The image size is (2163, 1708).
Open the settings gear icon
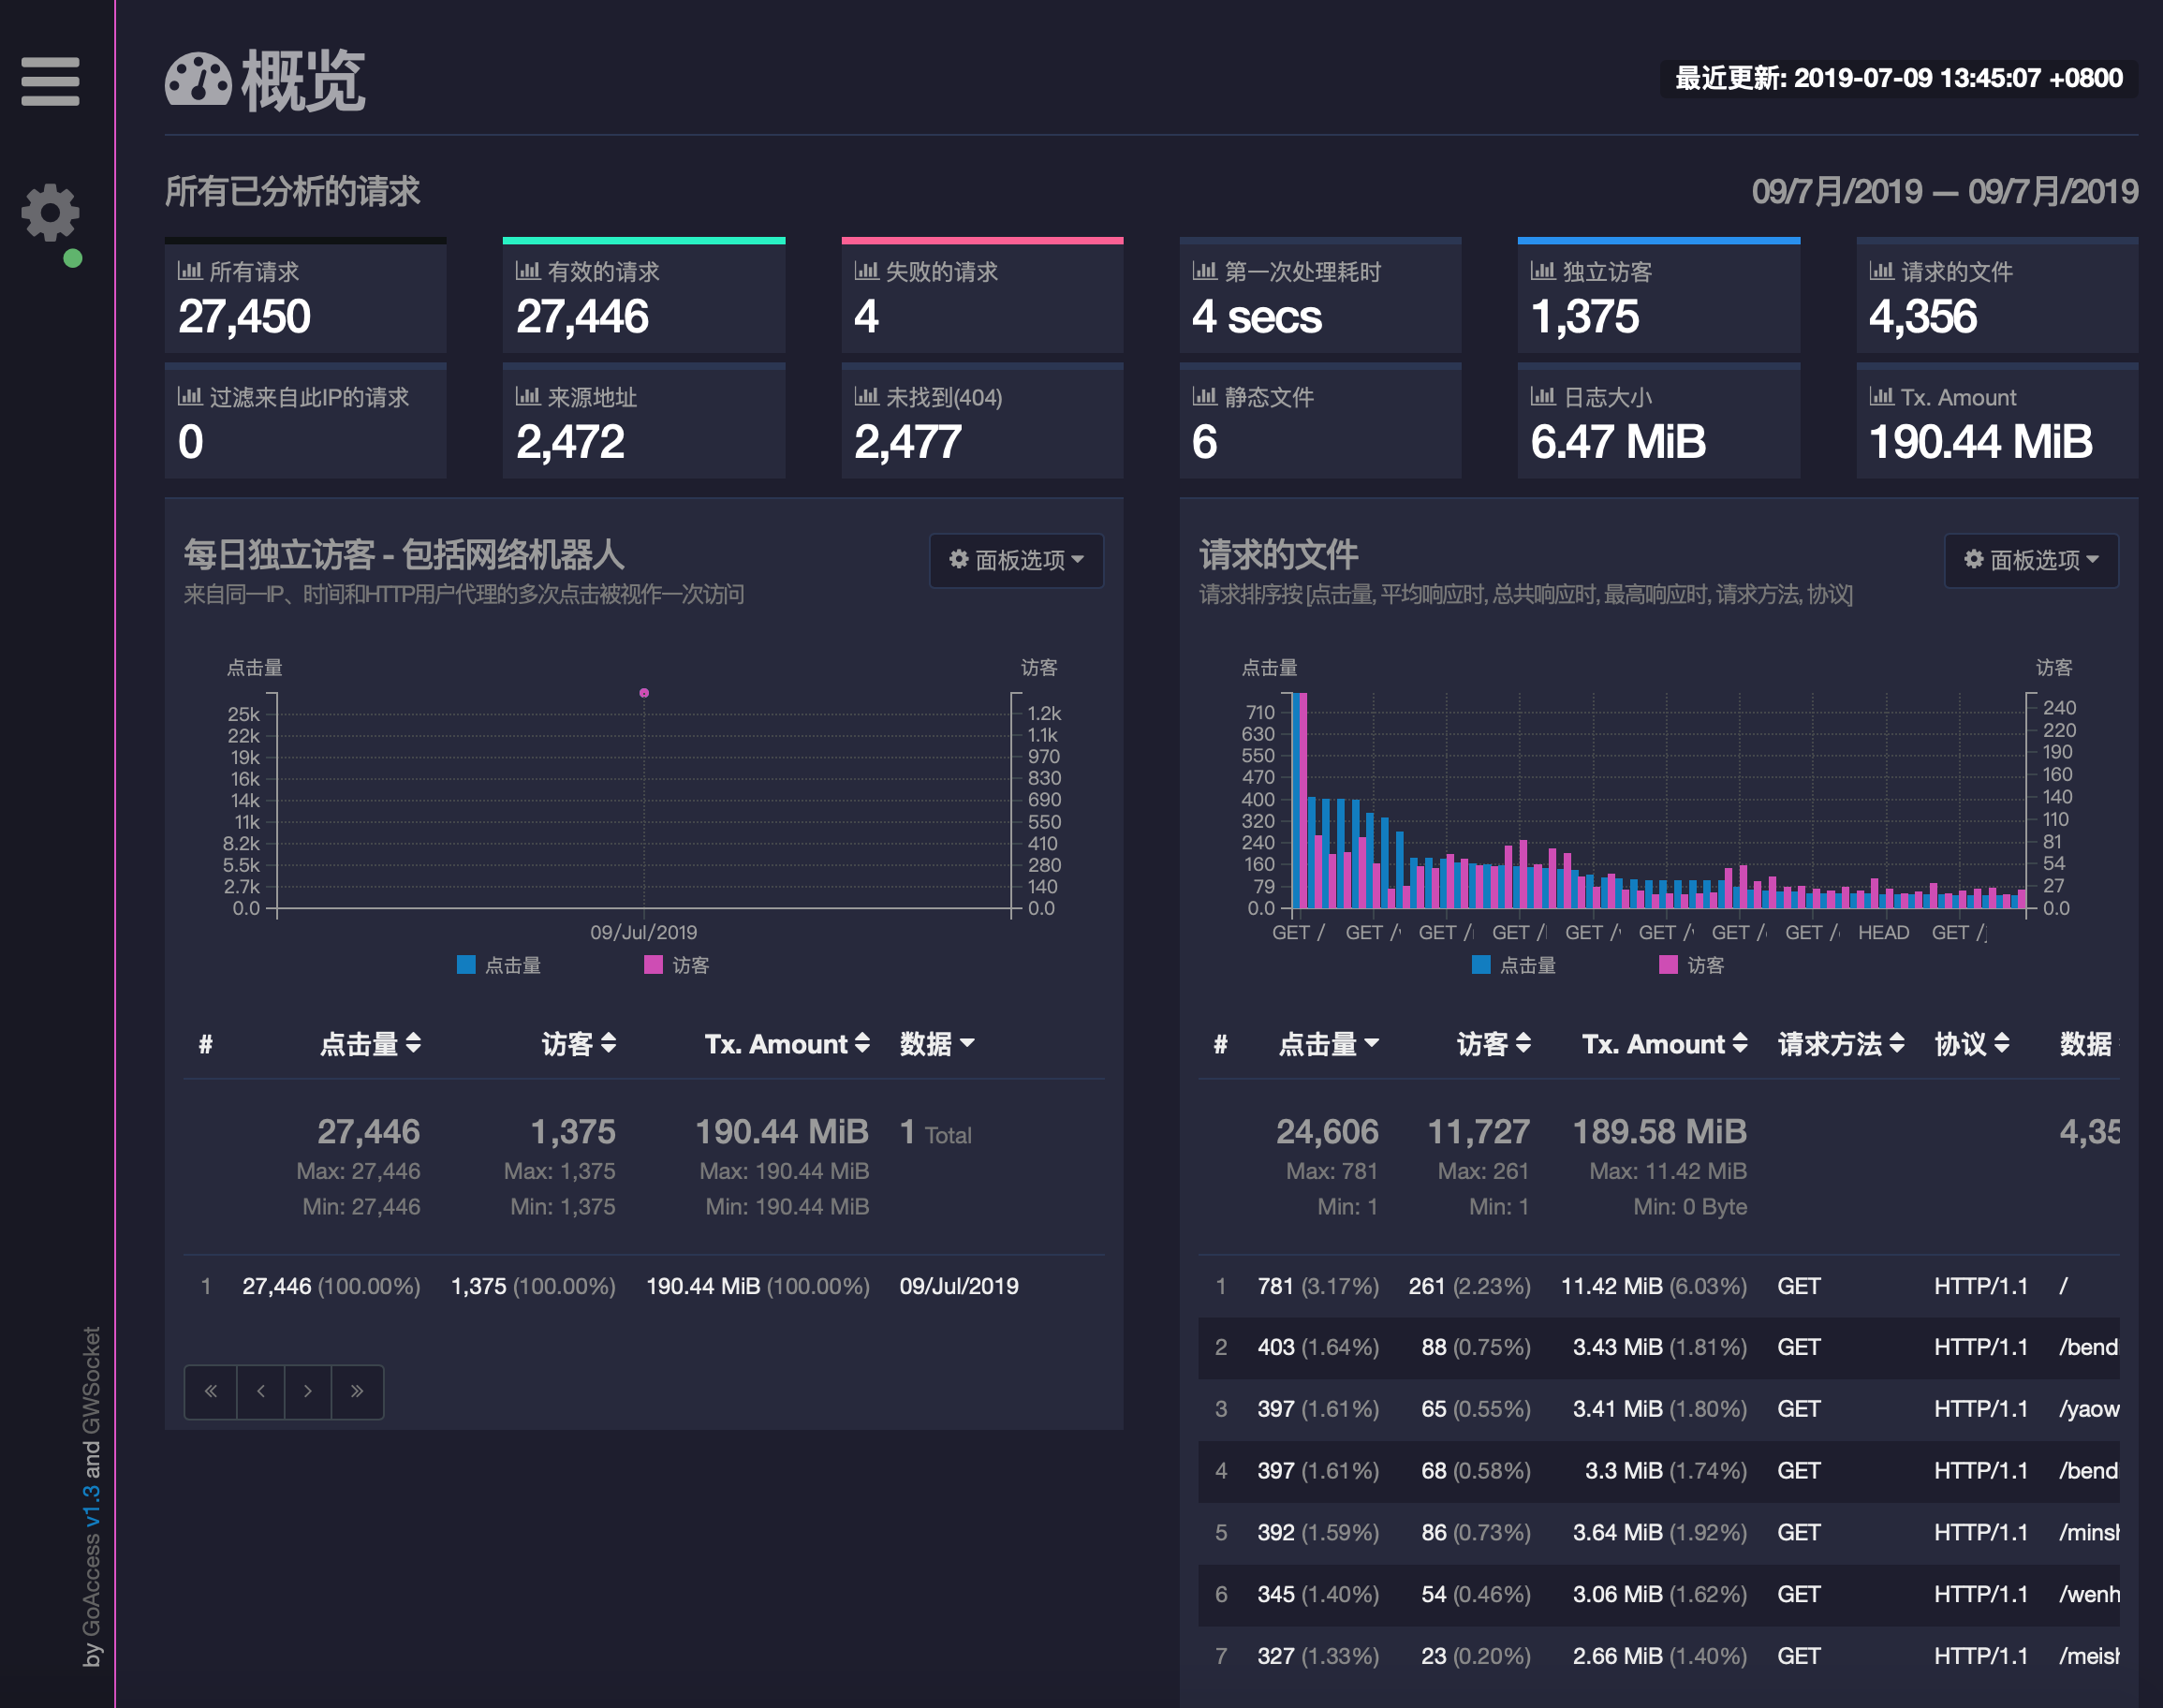[x=50, y=212]
